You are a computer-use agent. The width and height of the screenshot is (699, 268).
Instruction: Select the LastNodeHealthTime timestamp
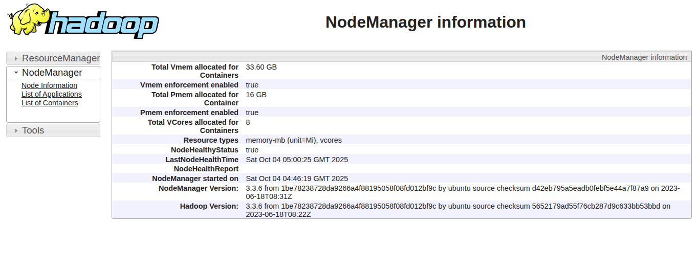tap(297, 160)
